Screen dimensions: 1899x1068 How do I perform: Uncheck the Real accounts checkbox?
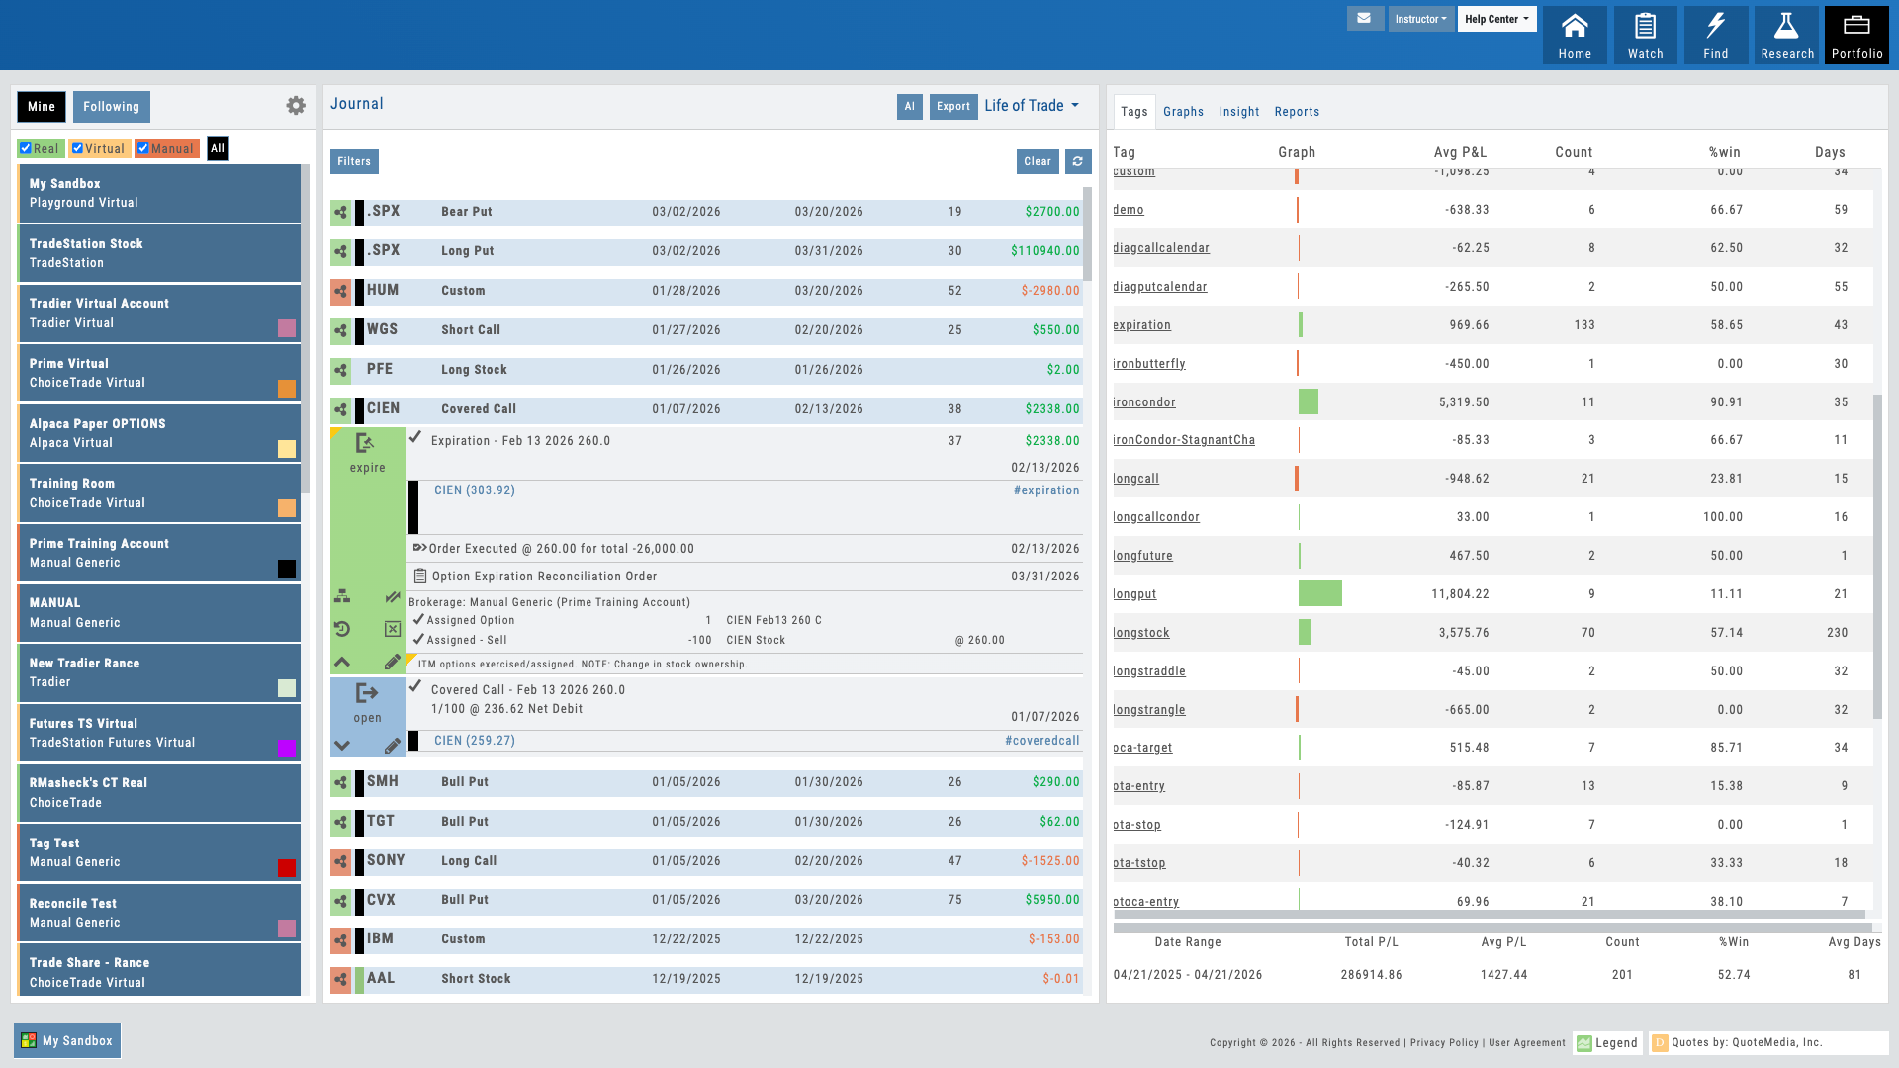[x=26, y=148]
